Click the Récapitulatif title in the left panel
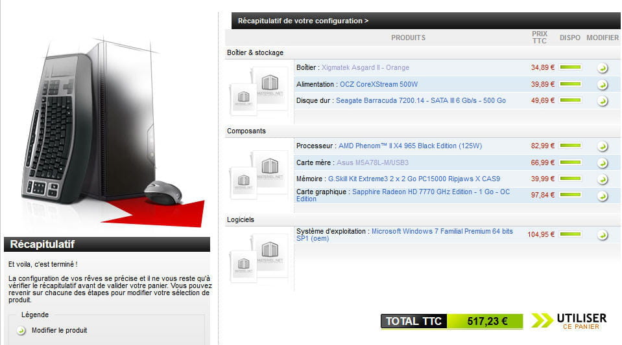The height and width of the screenshot is (345, 622). click(42, 245)
